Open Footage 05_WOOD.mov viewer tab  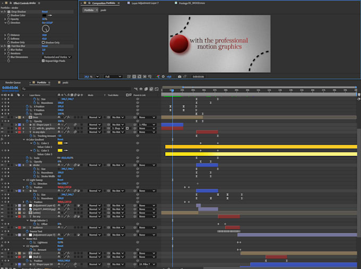pyautogui.click(x=192, y=3)
